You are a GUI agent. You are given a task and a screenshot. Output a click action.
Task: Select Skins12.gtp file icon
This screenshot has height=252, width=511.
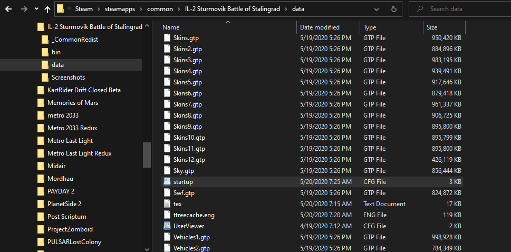tap(167, 159)
